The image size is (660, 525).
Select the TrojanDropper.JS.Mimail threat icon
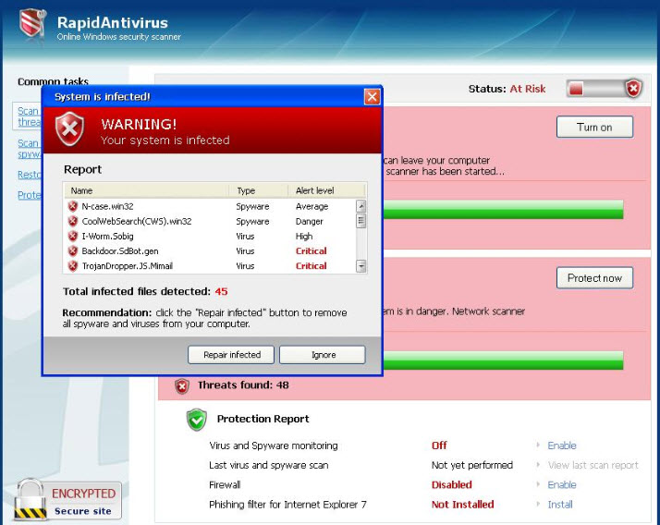coord(73,265)
